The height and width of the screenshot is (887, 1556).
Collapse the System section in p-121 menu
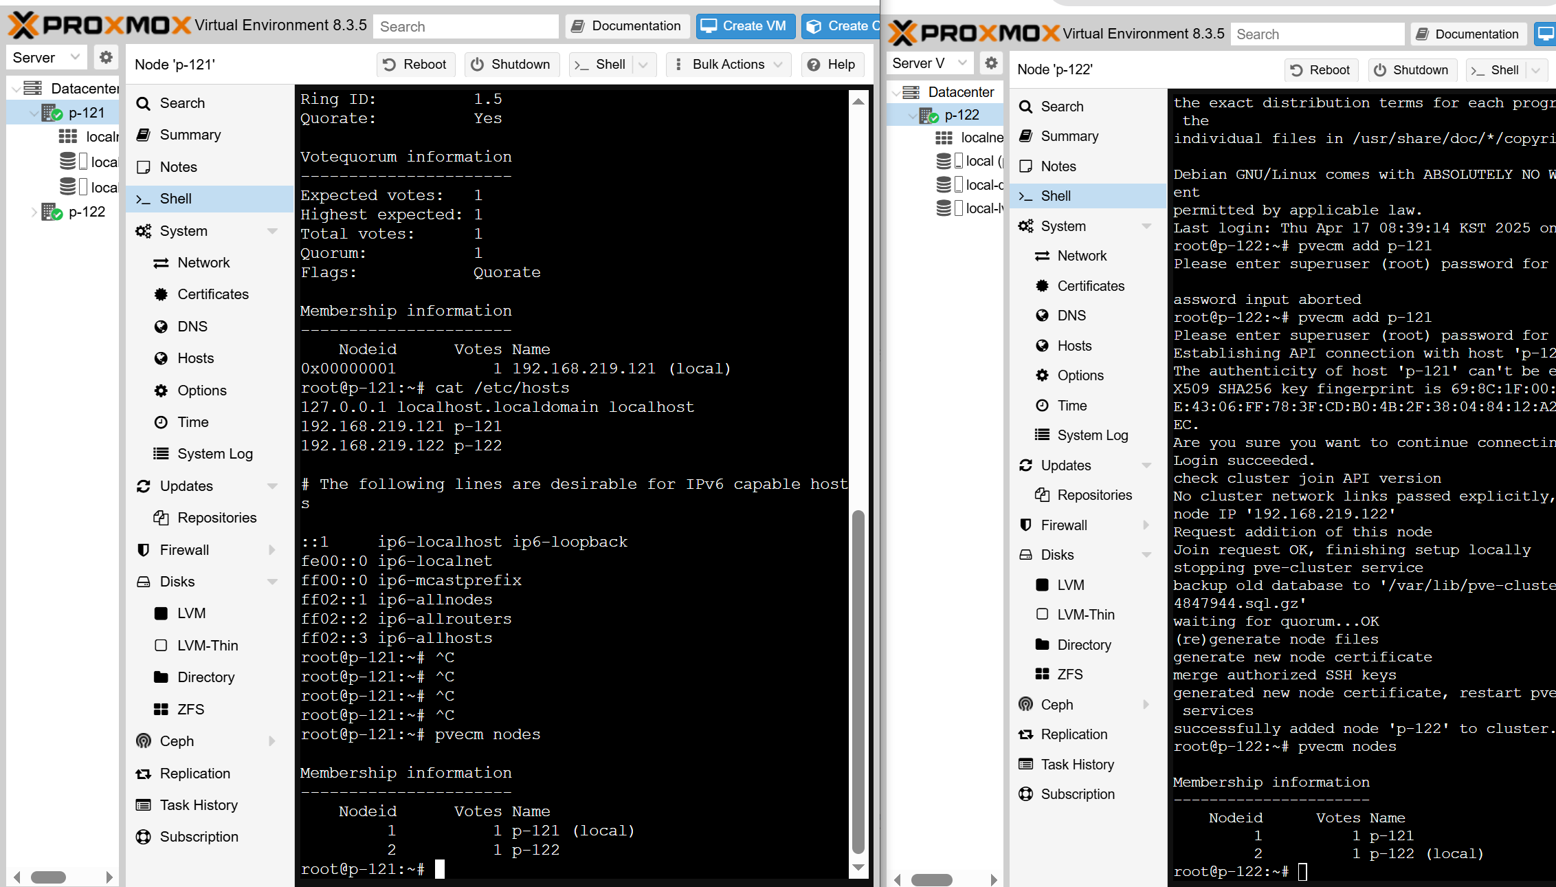pyautogui.click(x=272, y=231)
